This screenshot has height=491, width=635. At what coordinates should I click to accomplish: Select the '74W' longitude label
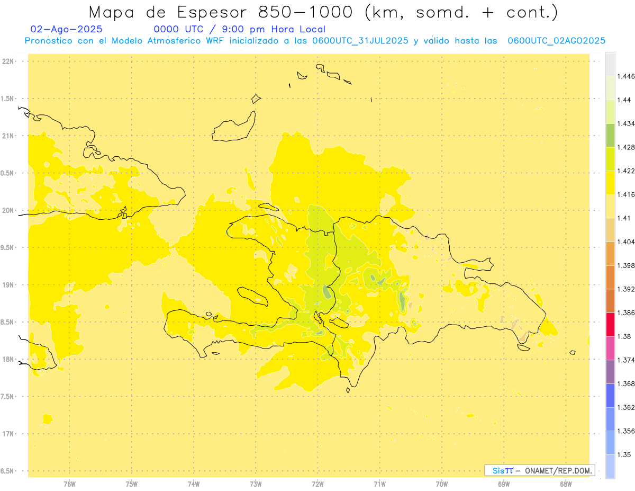pyautogui.click(x=194, y=484)
